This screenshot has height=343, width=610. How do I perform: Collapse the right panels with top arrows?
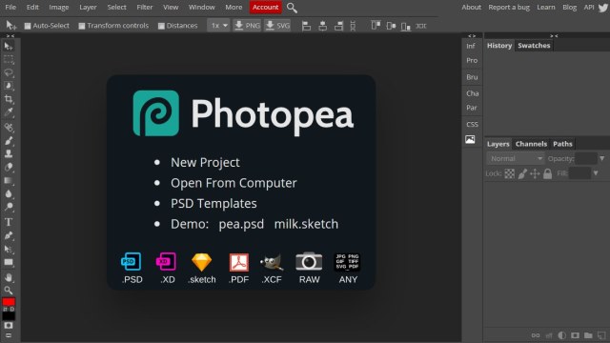pyautogui.click(x=554, y=36)
